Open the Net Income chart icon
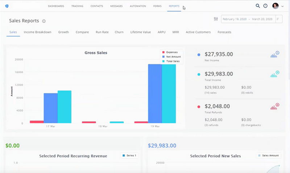The width and height of the screenshot is (290, 173). tap(275, 54)
